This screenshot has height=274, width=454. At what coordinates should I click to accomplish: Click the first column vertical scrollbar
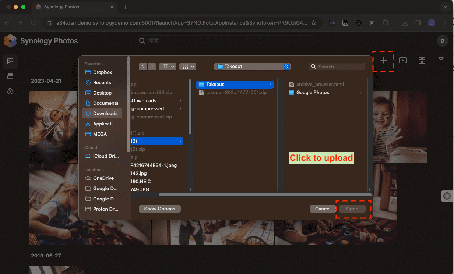pyautogui.click(x=190, y=107)
